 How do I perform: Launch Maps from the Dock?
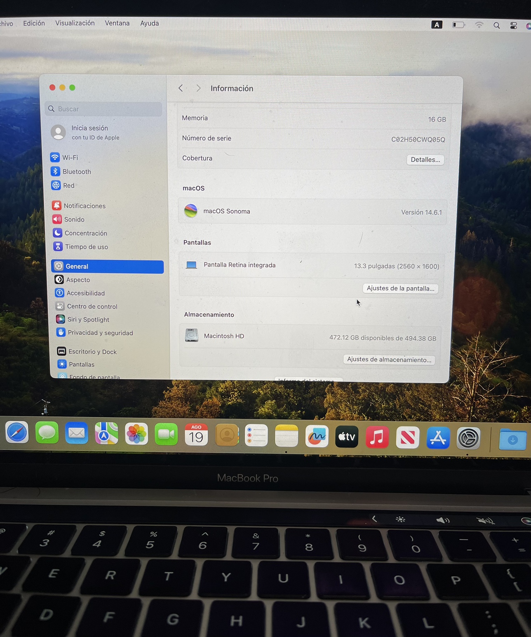(106, 433)
